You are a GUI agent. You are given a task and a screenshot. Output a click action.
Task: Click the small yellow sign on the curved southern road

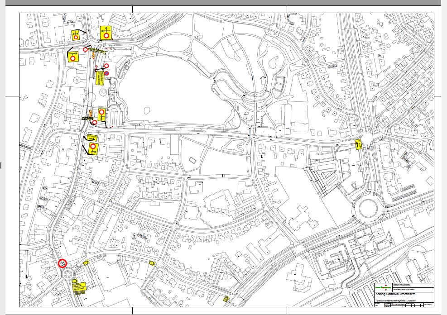(x=152, y=263)
